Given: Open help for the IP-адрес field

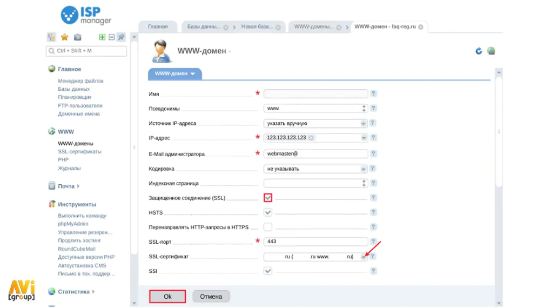Looking at the screenshot, I should tap(373, 137).
